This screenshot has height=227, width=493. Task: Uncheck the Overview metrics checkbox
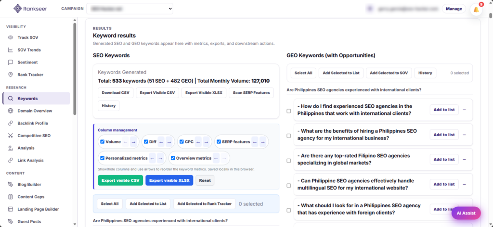[173, 158]
